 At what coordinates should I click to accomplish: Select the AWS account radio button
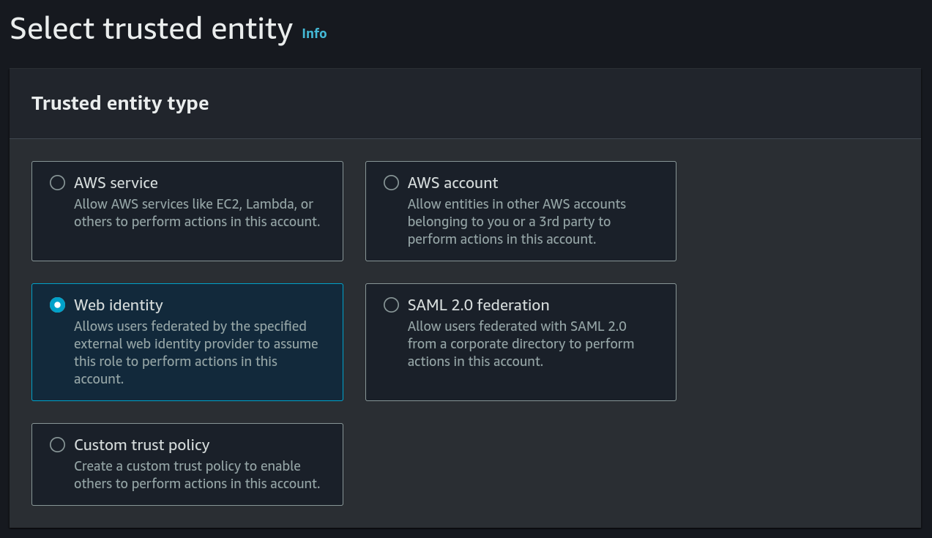(x=392, y=183)
